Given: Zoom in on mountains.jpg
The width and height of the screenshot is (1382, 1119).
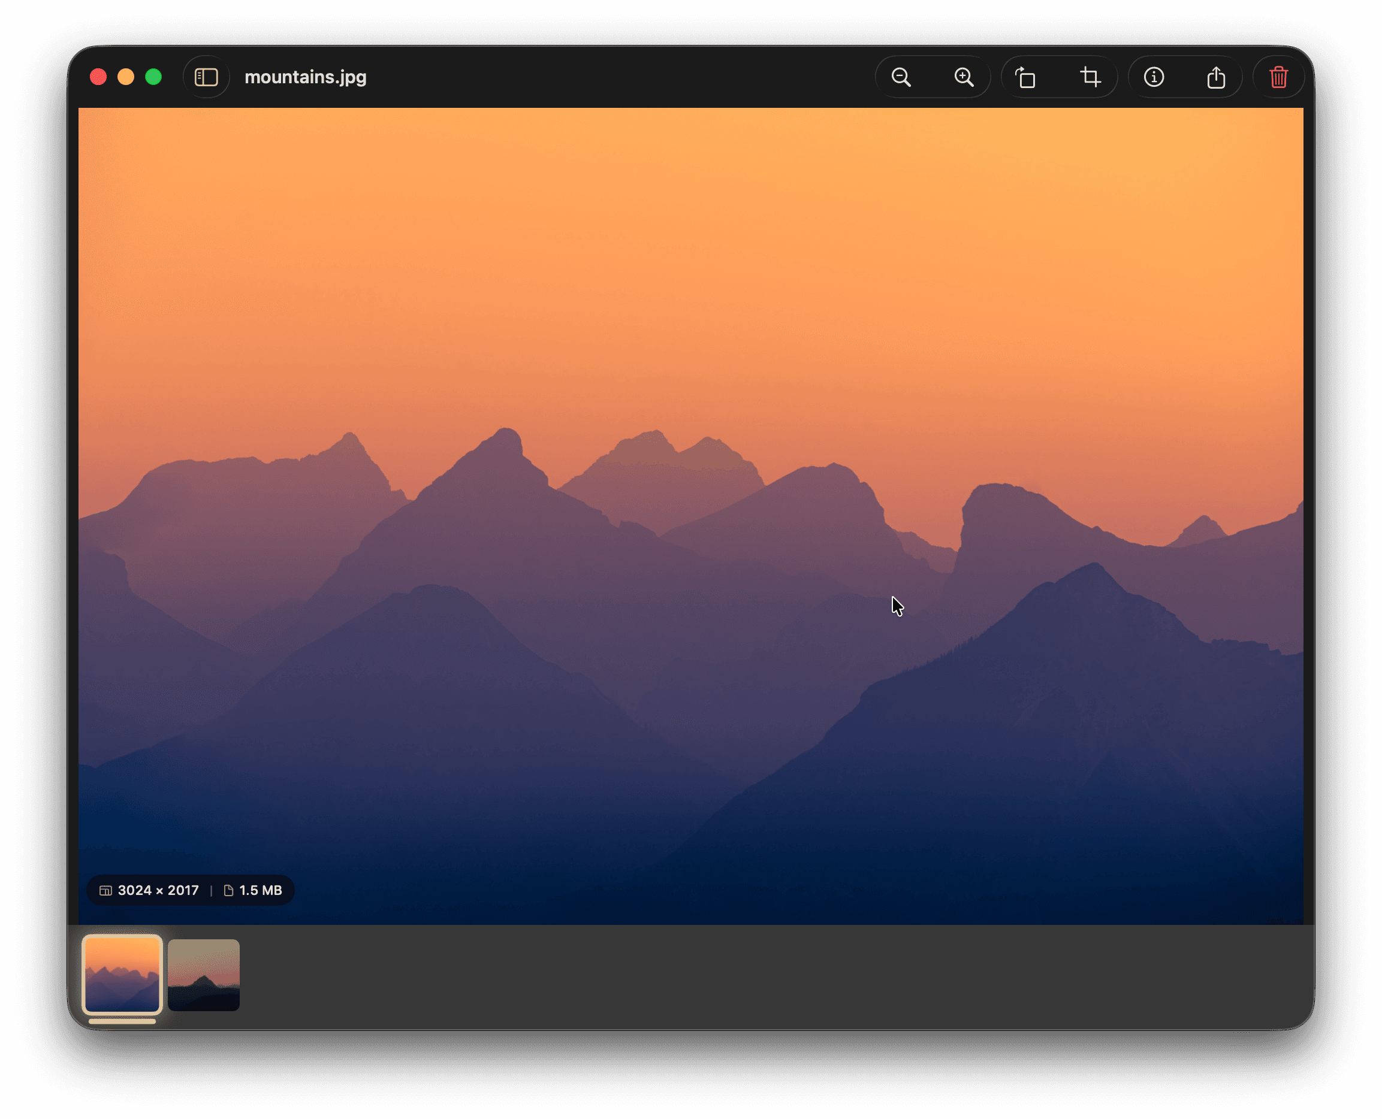Looking at the screenshot, I should pos(963,77).
